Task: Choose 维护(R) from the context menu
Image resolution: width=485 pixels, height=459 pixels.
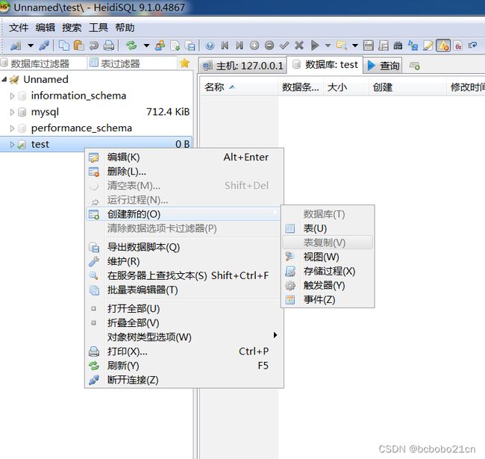Action: [x=184, y=262]
